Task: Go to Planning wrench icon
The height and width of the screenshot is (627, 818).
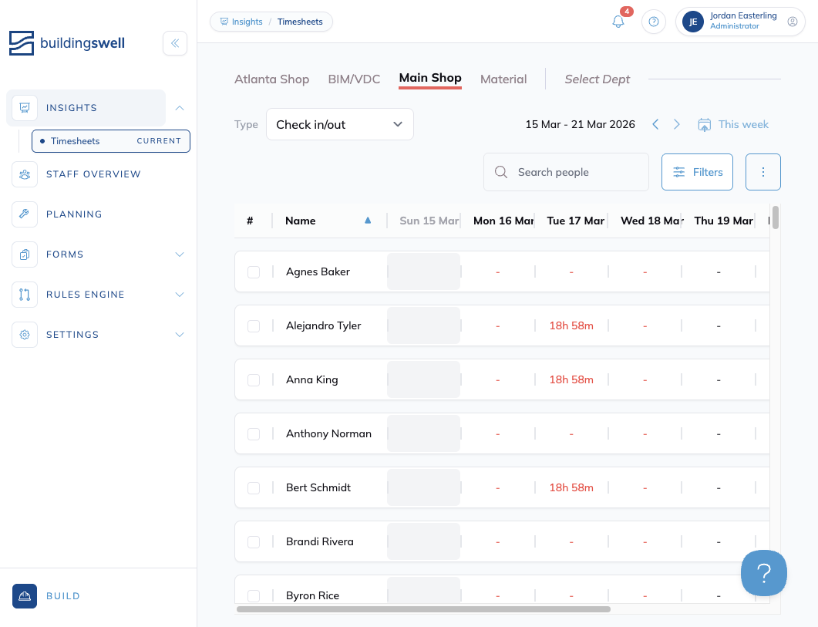Action: [x=25, y=214]
